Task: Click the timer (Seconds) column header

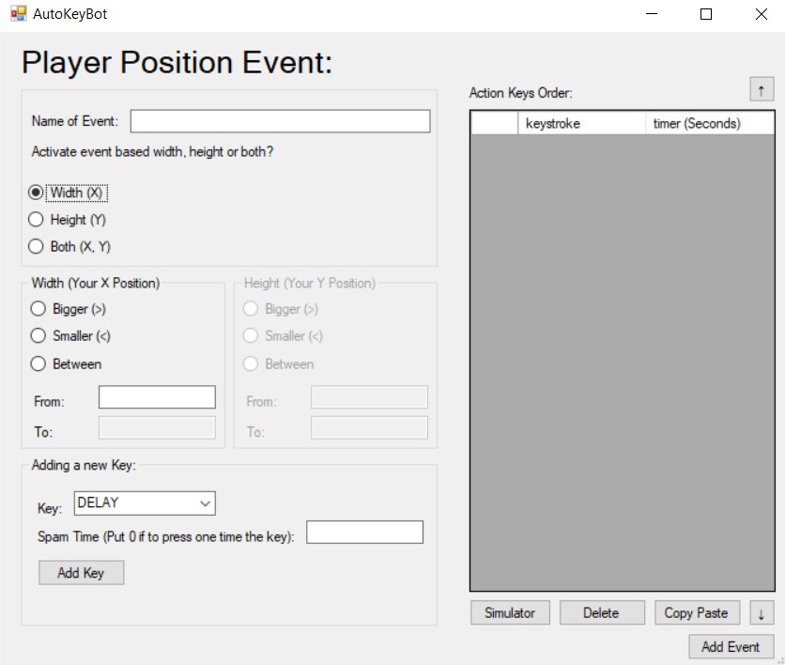Action: [x=709, y=123]
